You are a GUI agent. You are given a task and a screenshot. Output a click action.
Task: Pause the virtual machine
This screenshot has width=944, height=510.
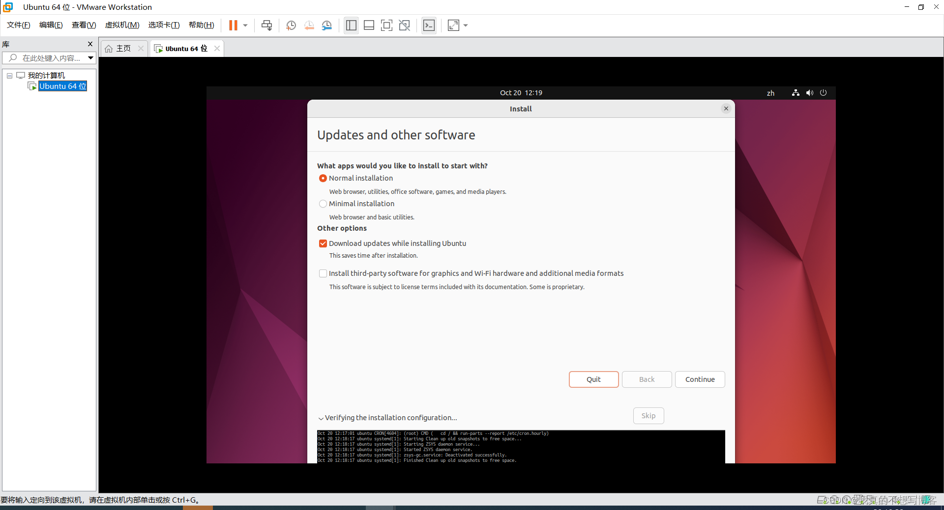tap(233, 26)
